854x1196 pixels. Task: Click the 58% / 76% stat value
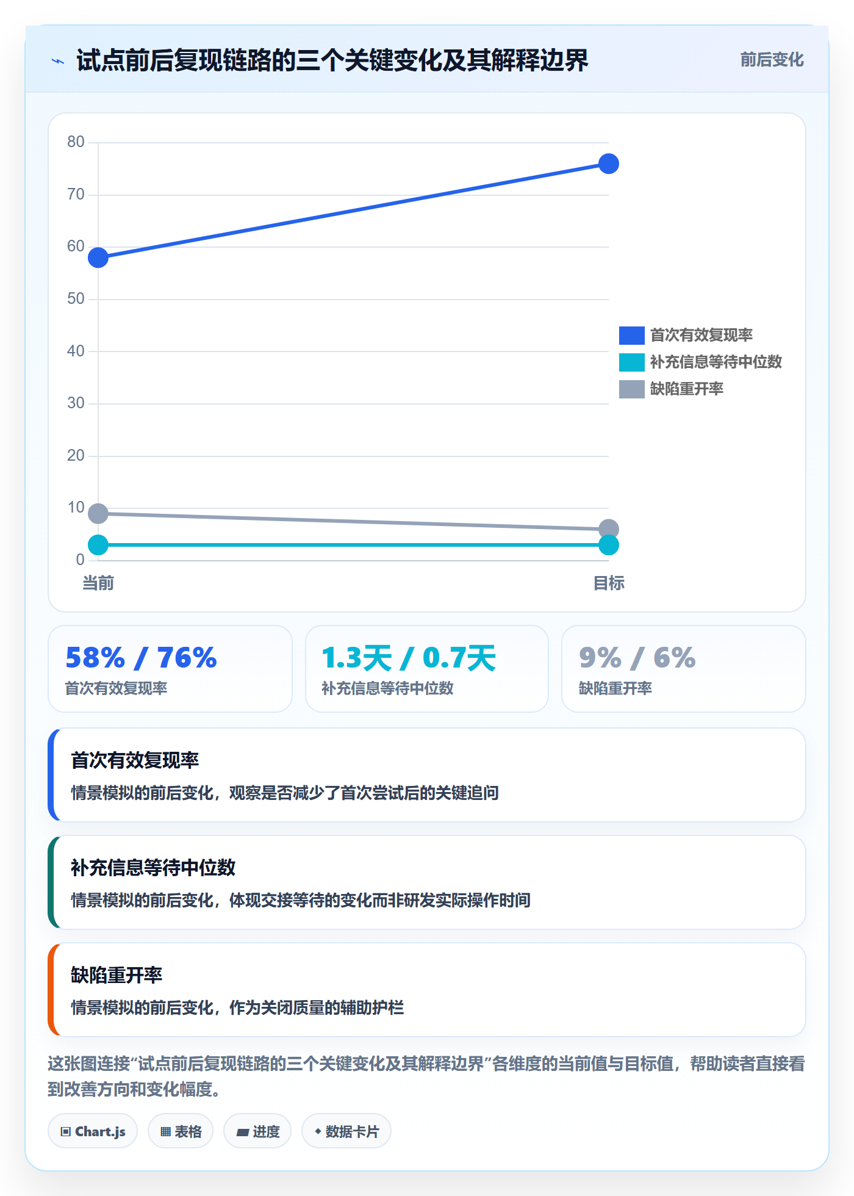141,658
